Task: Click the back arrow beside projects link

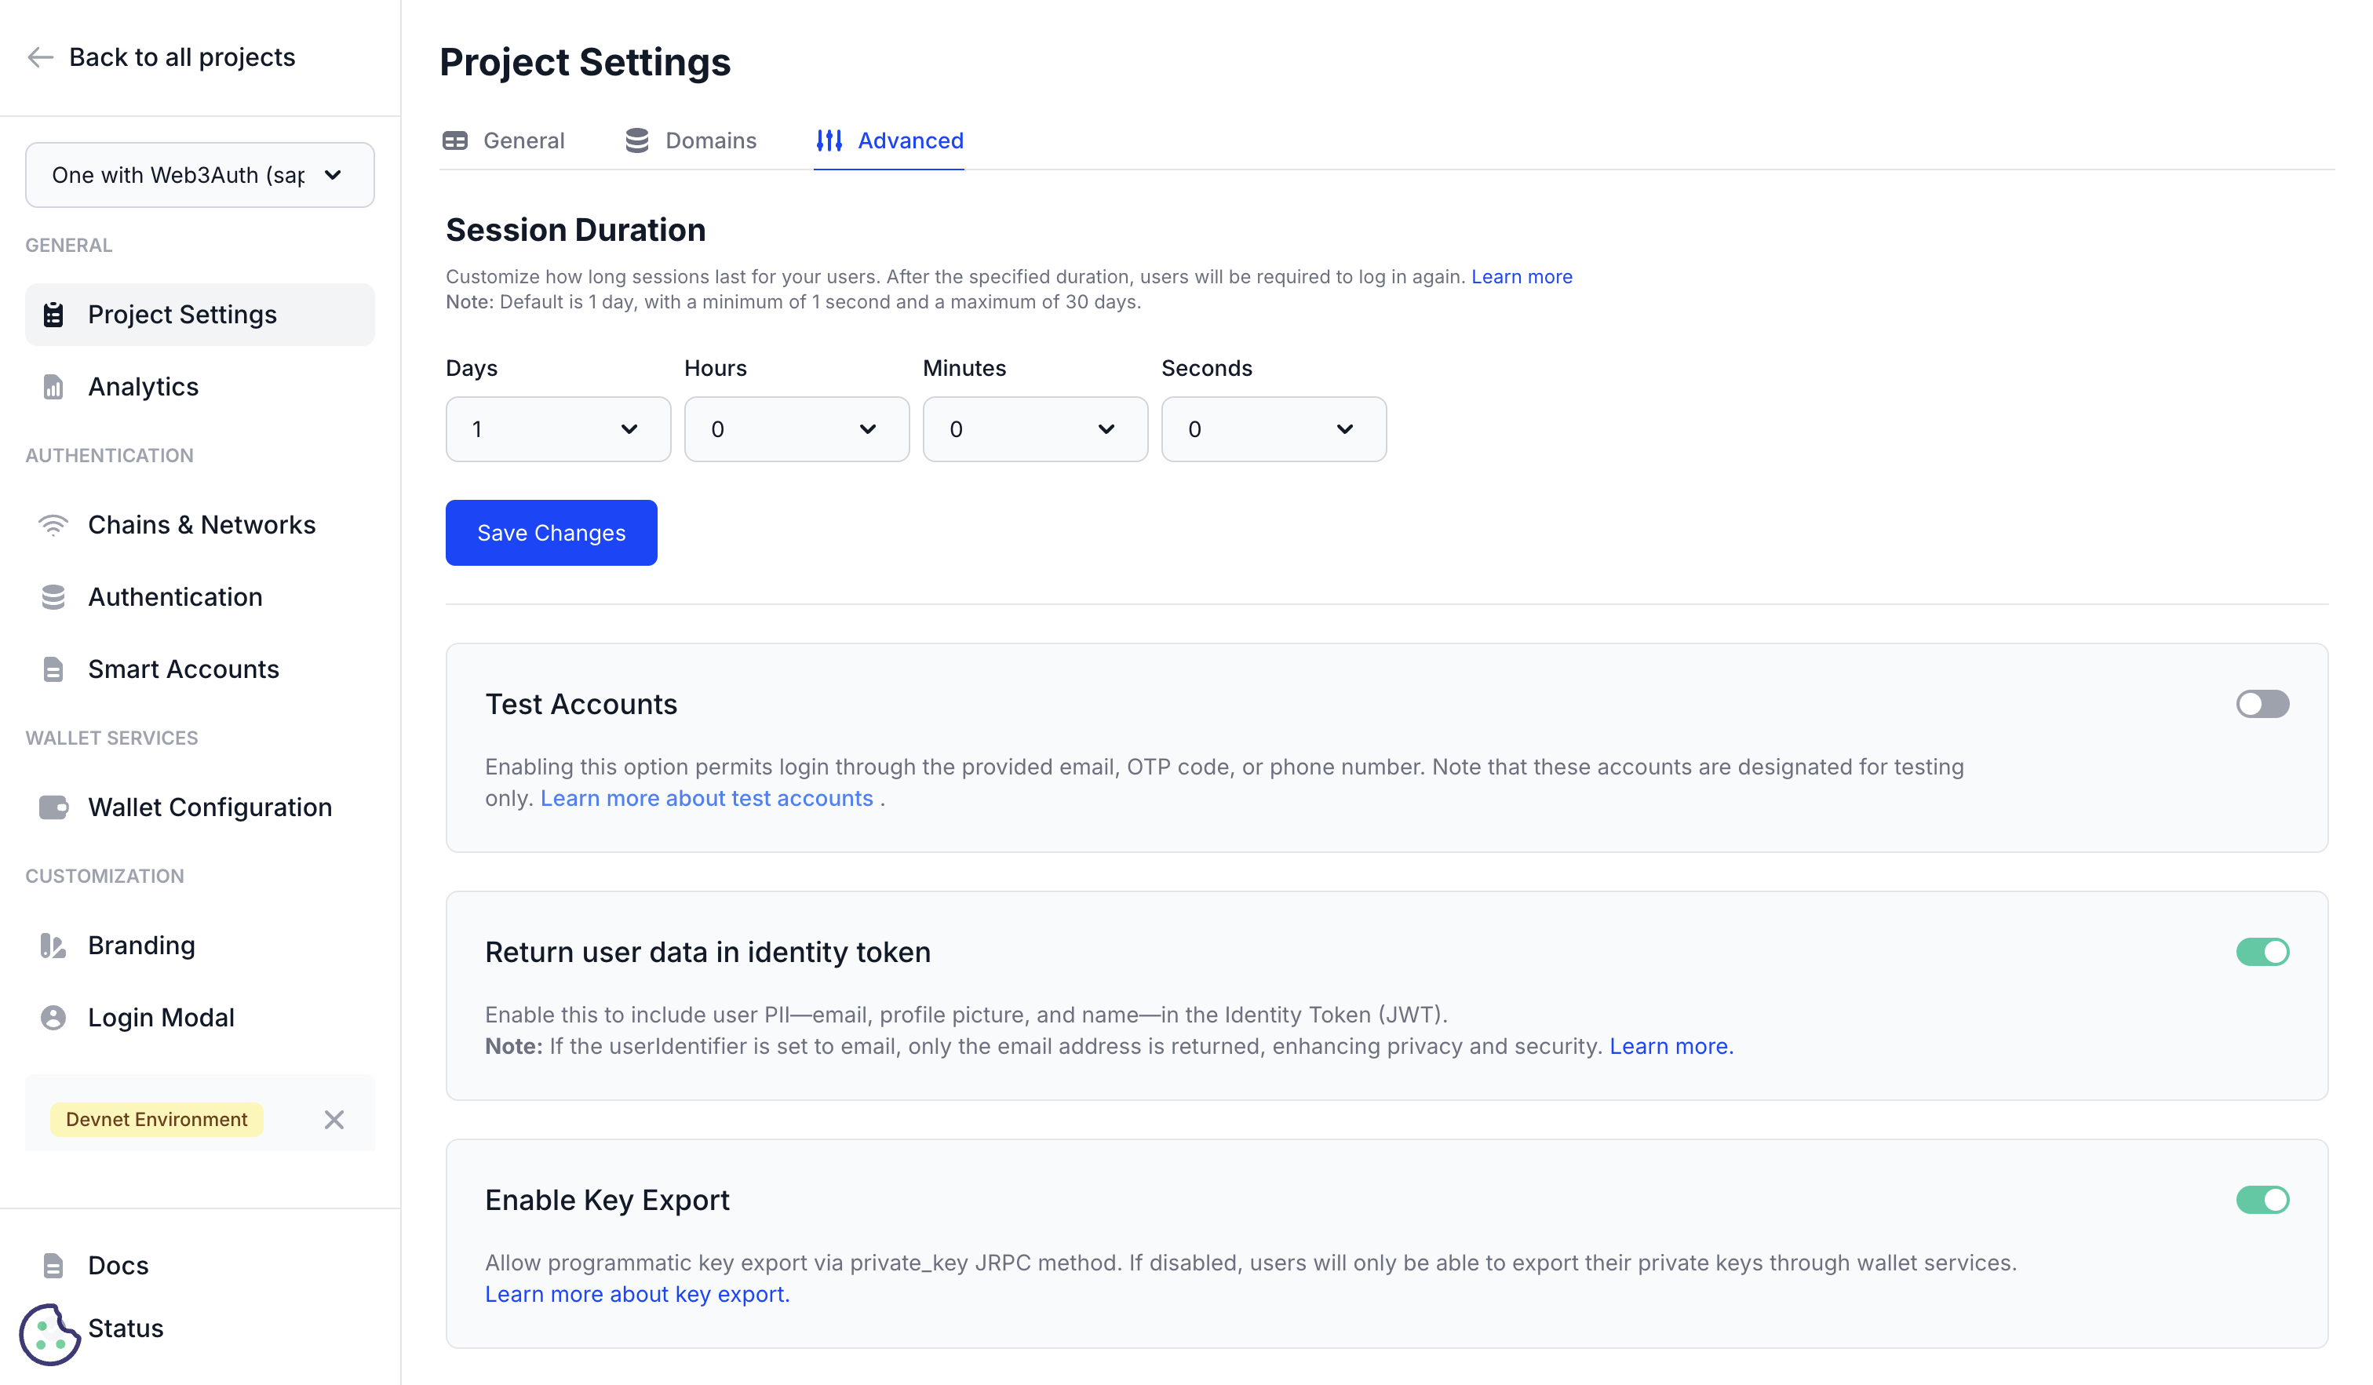Action: (39, 56)
